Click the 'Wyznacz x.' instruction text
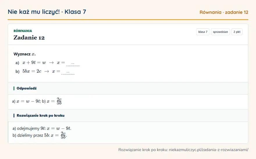256x159 pixels. [24, 54]
